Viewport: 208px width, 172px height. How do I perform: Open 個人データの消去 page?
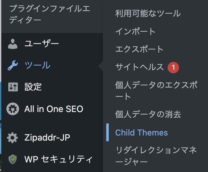(148, 114)
